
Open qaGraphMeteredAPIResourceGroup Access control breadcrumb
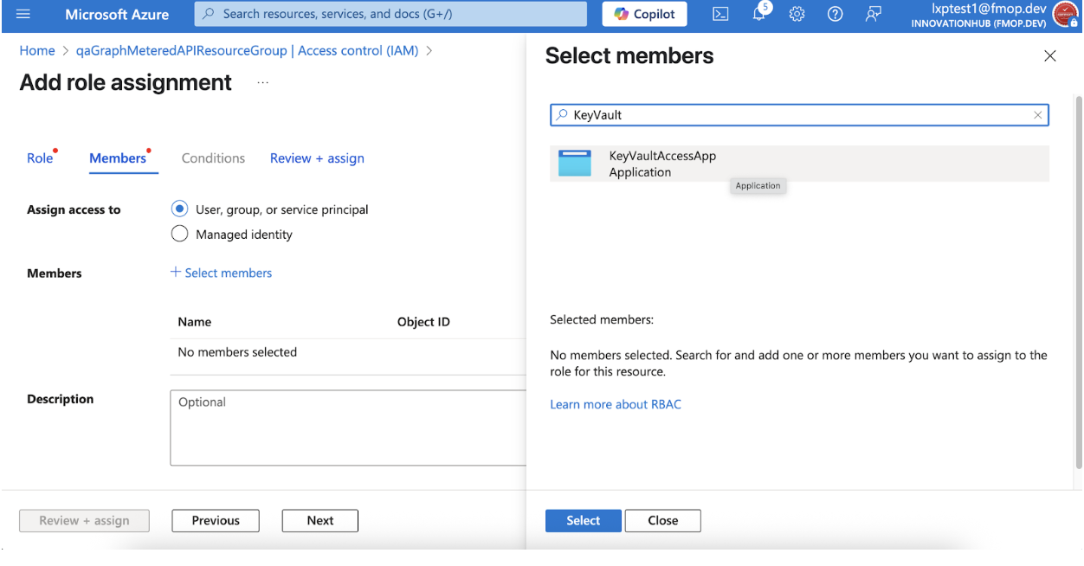tap(247, 50)
